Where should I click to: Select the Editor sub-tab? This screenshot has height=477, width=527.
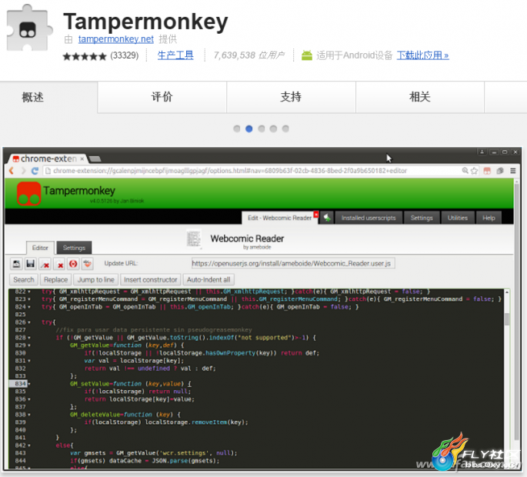(40, 248)
